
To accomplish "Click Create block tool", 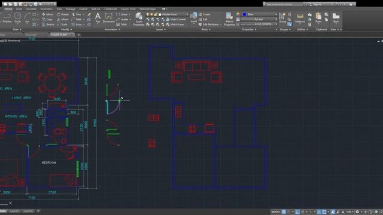I will pyautogui.click(x=205, y=14).
